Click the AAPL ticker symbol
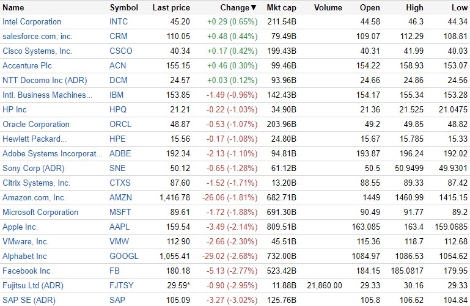The width and height of the screenshot is (470, 306). coord(120,227)
